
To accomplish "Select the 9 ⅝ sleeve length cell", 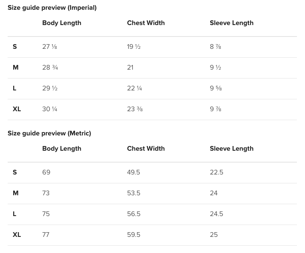I will pos(216,88).
